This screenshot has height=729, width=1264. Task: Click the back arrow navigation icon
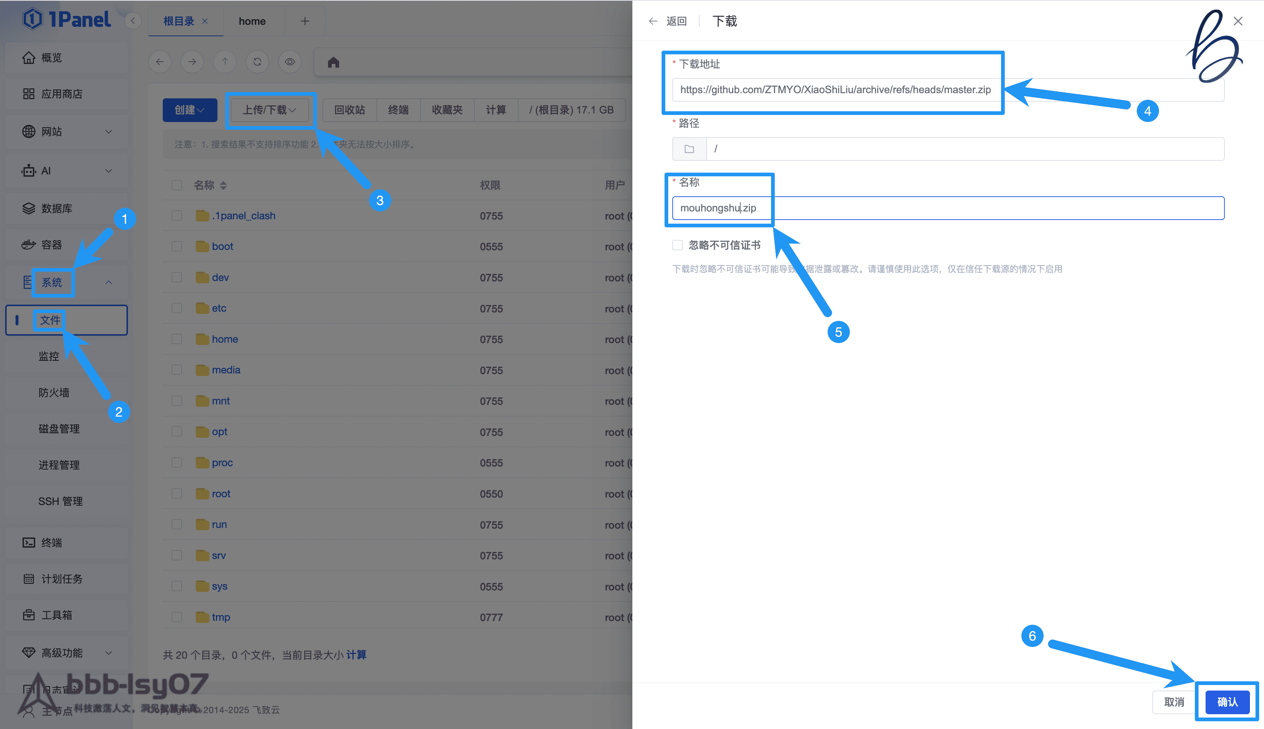click(x=160, y=62)
